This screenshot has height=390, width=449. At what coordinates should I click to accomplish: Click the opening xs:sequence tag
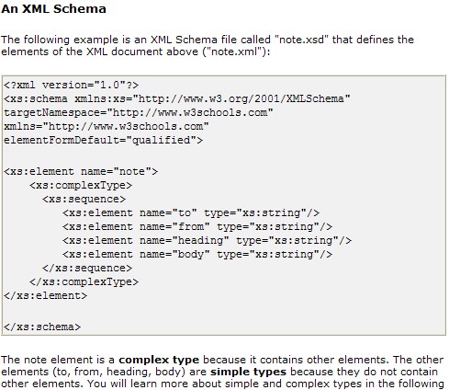pos(84,199)
